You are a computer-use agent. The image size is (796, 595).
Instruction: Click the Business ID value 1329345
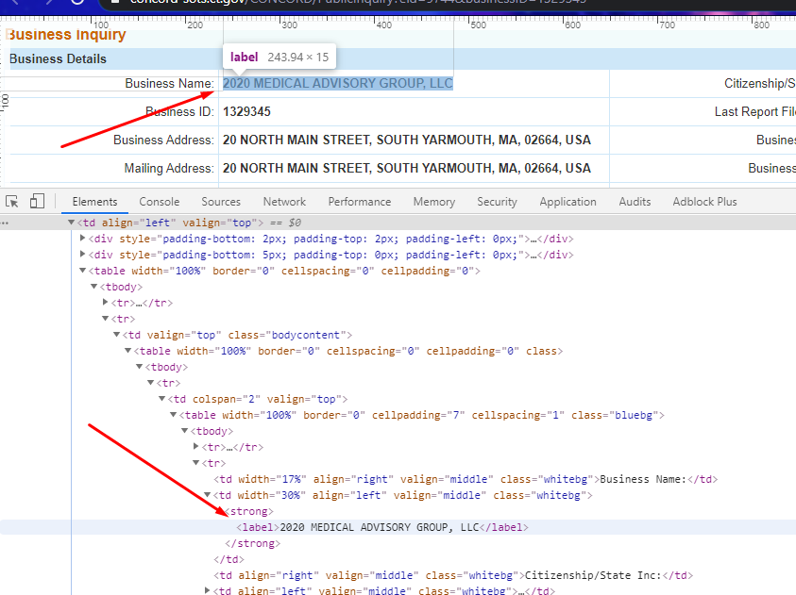pyautogui.click(x=246, y=111)
